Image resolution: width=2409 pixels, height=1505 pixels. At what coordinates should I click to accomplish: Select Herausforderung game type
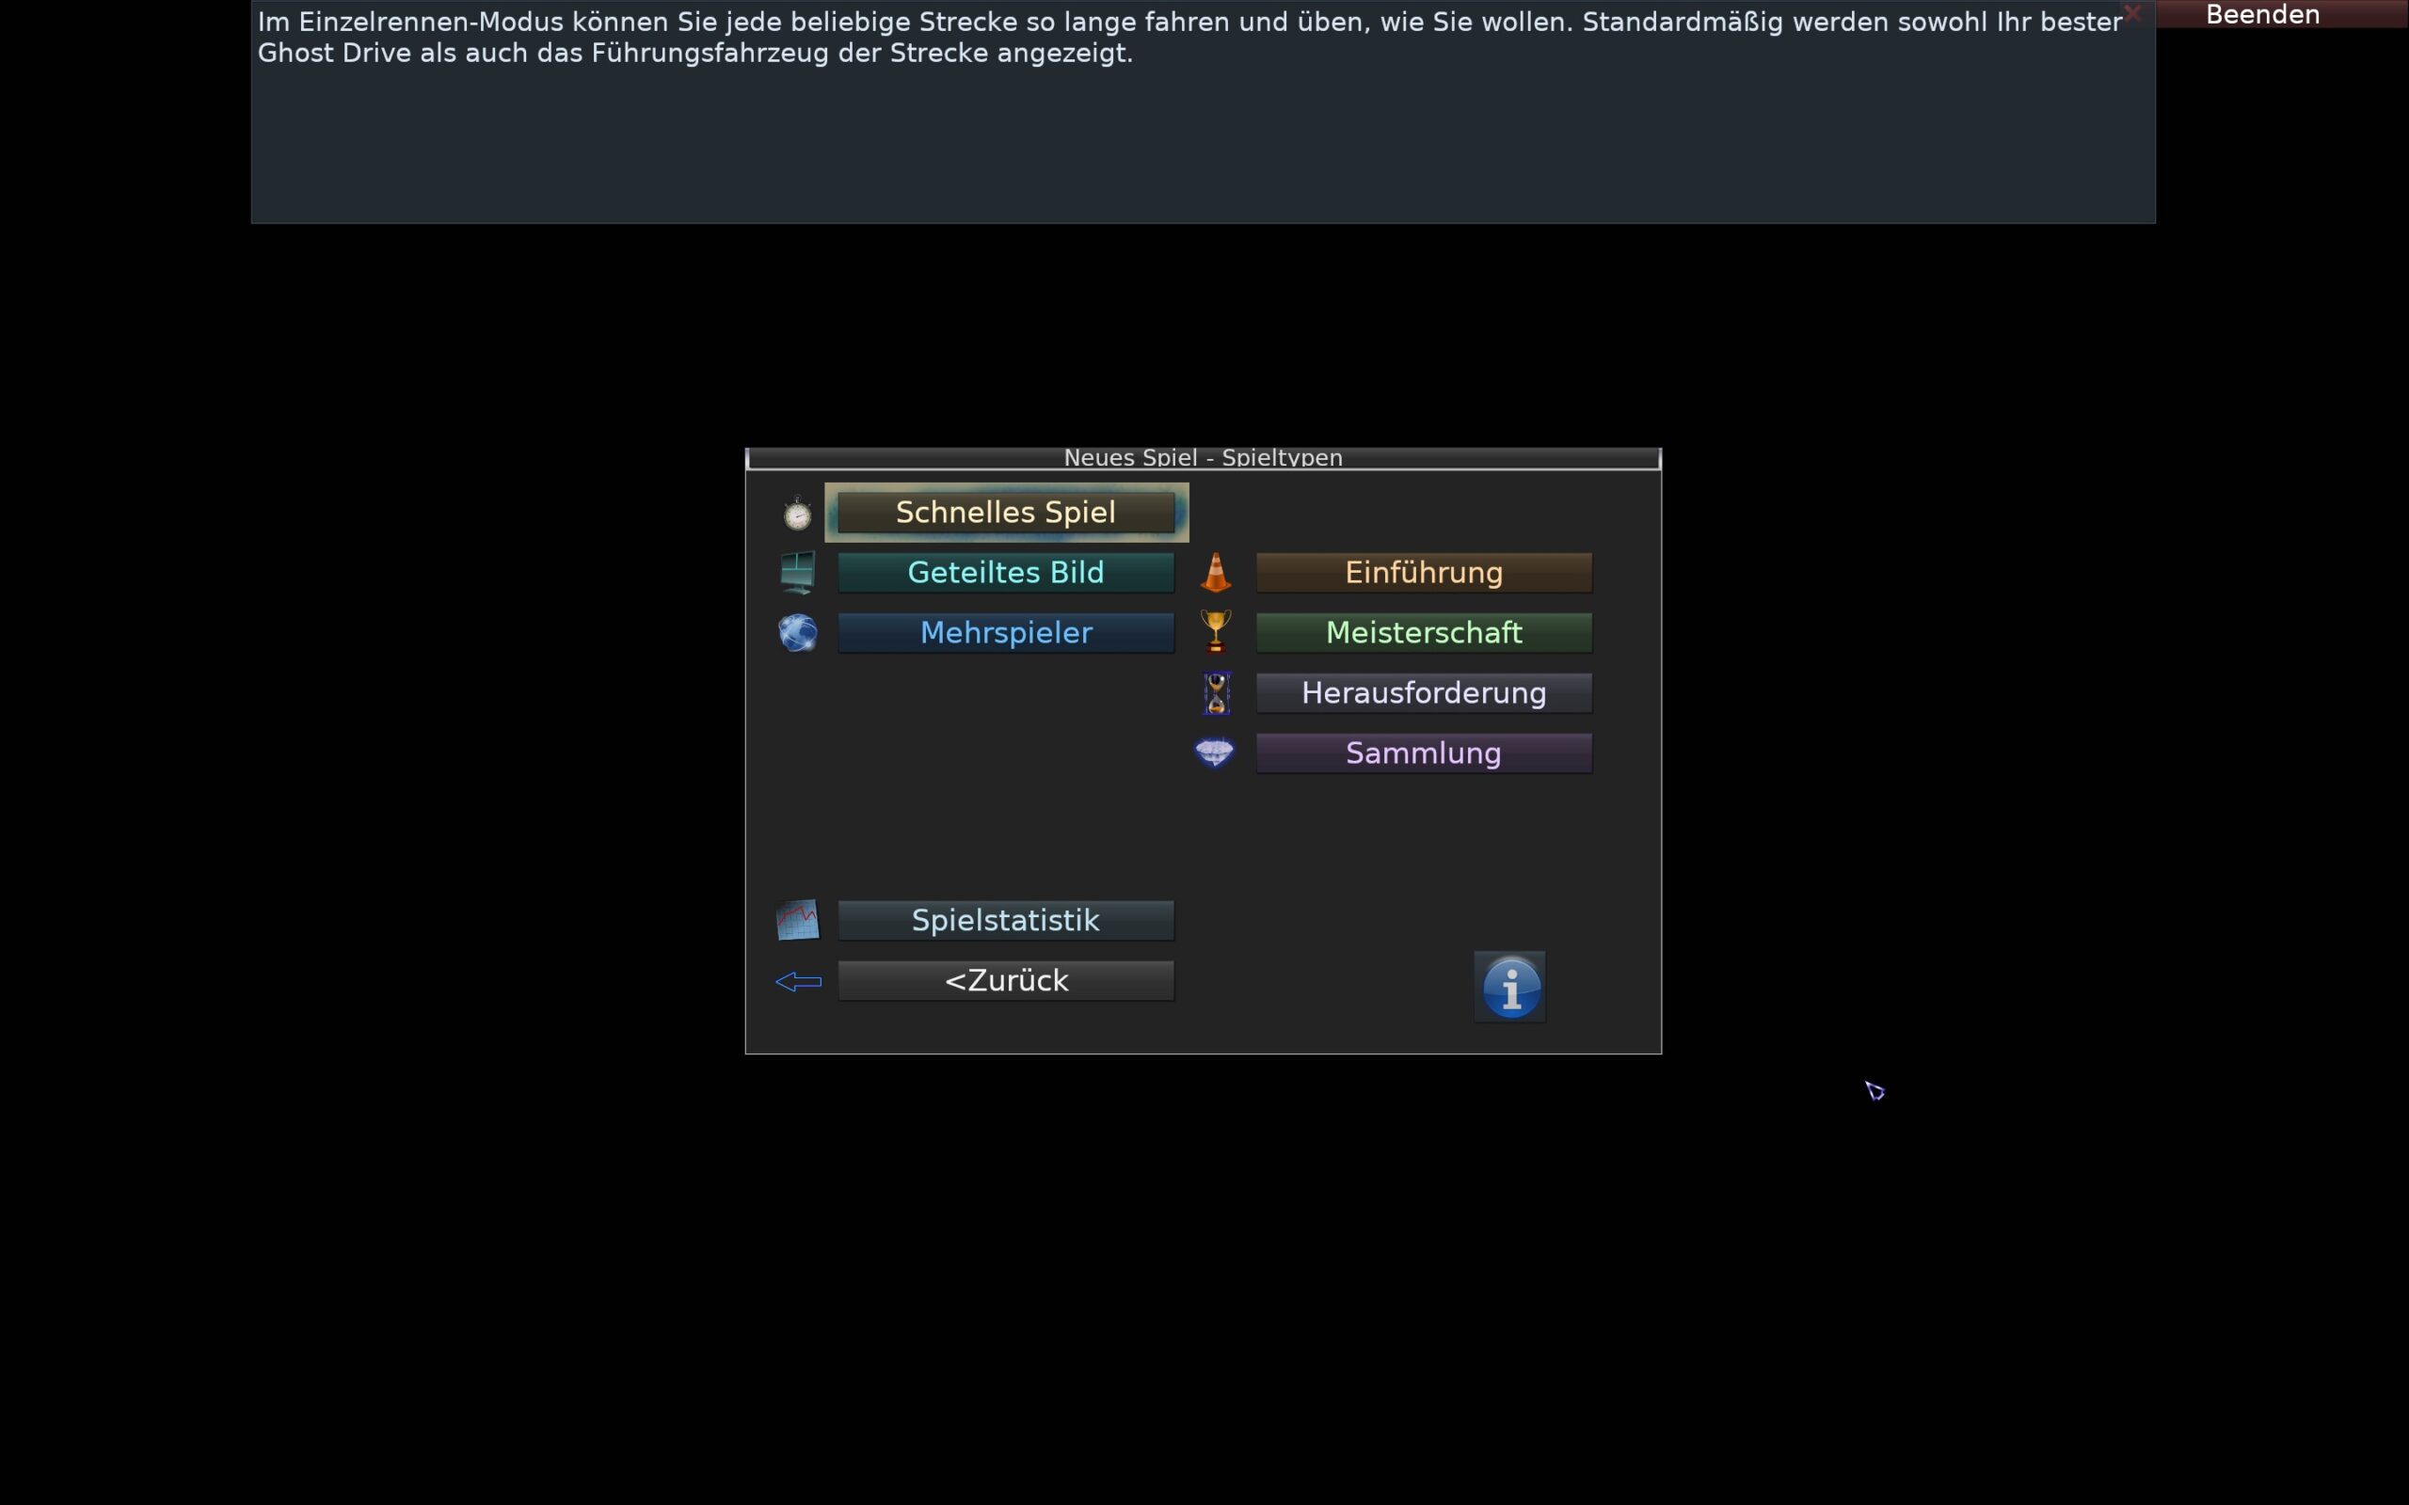(x=1424, y=693)
